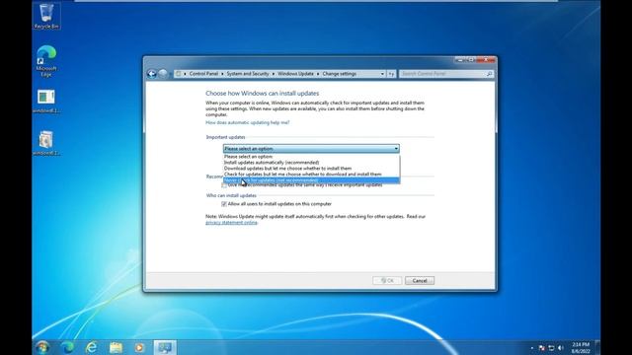Open Recycle Bin desktop icon

[x=46, y=16]
